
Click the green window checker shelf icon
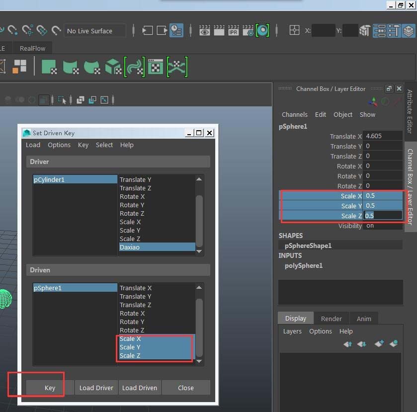point(155,67)
